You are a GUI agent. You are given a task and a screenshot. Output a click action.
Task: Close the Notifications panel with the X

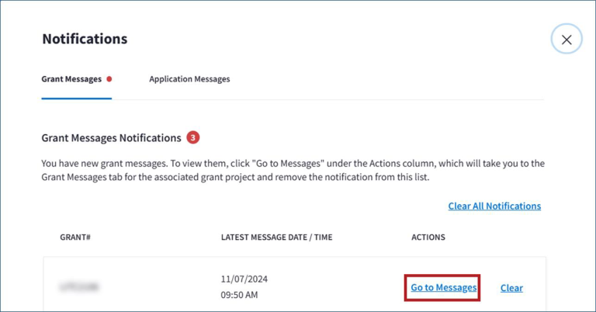point(567,40)
